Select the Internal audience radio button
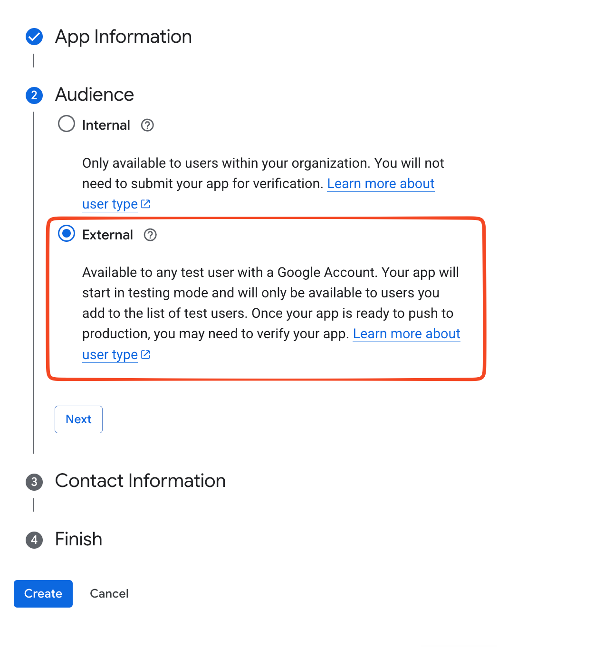This screenshot has width=594, height=647. tap(67, 124)
